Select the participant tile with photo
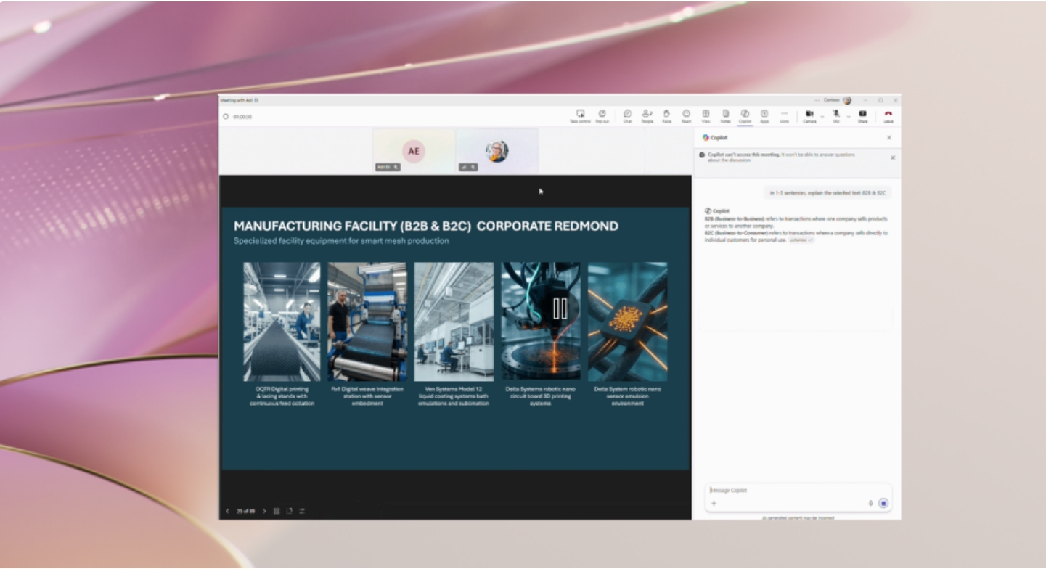This screenshot has width=1046, height=569. click(497, 151)
